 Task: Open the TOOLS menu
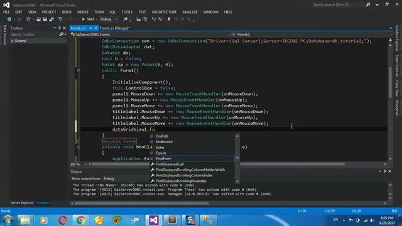click(127, 12)
